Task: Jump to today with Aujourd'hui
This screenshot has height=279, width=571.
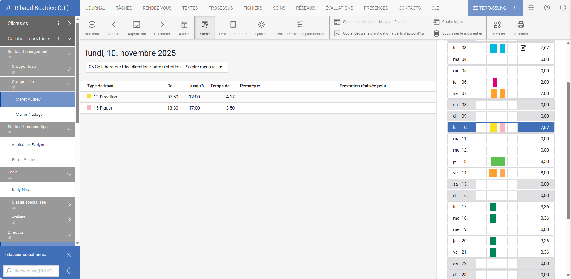Action: point(136,27)
